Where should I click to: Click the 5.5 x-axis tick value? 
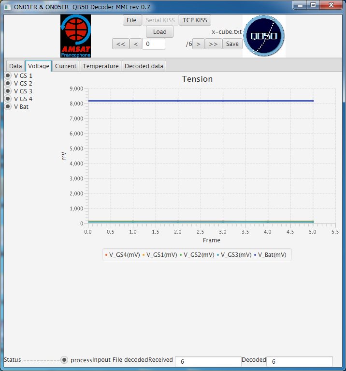tap(335, 232)
